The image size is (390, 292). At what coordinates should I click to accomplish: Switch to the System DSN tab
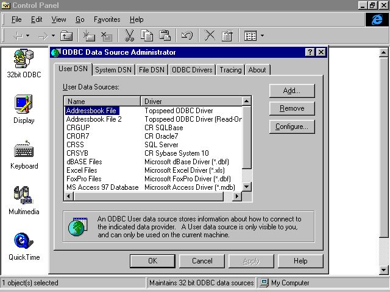tap(113, 70)
